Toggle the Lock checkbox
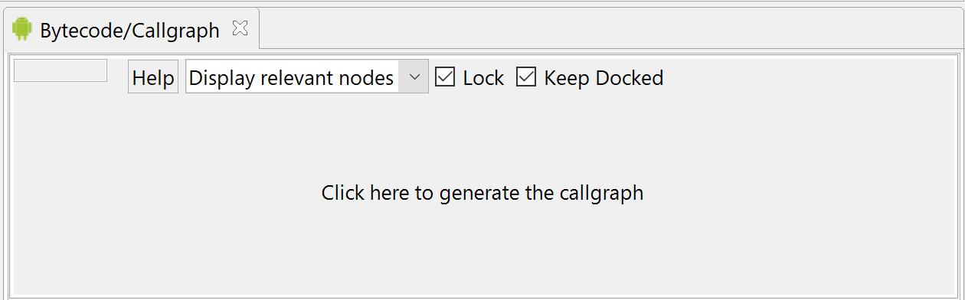Image resolution: width=965 pixels, height=300 pixels. pyautogui.click(x=445, y=77)
